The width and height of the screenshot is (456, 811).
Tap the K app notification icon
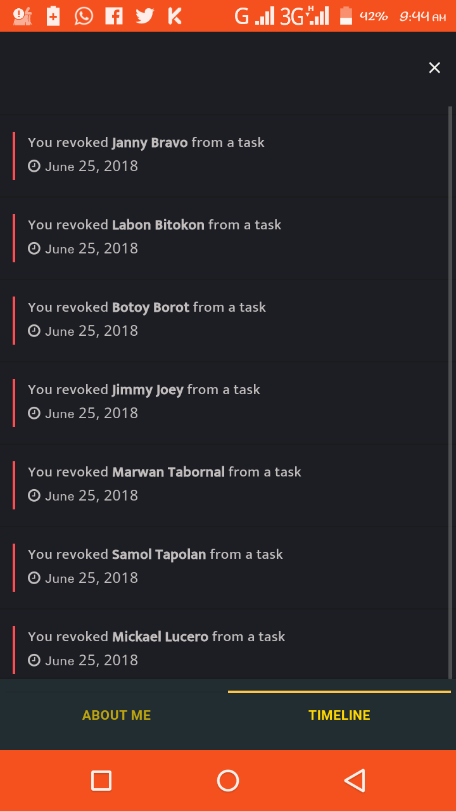(174, 16)
